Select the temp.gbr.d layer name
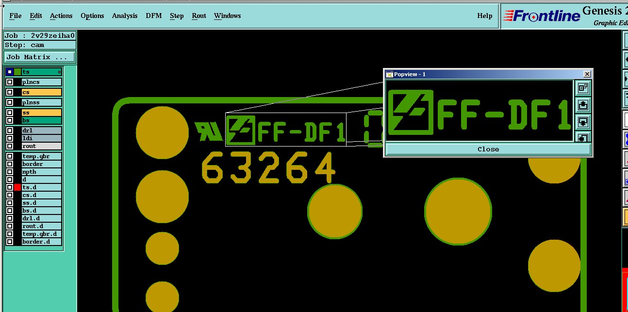The width and height of the screenshot is (628, 312). (x=42, y=234)
